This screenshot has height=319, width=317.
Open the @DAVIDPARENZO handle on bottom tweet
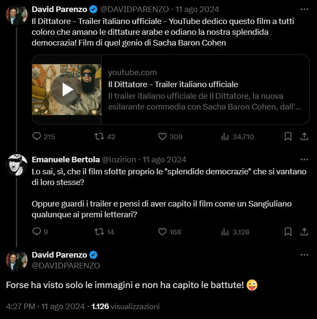(66, 265)
